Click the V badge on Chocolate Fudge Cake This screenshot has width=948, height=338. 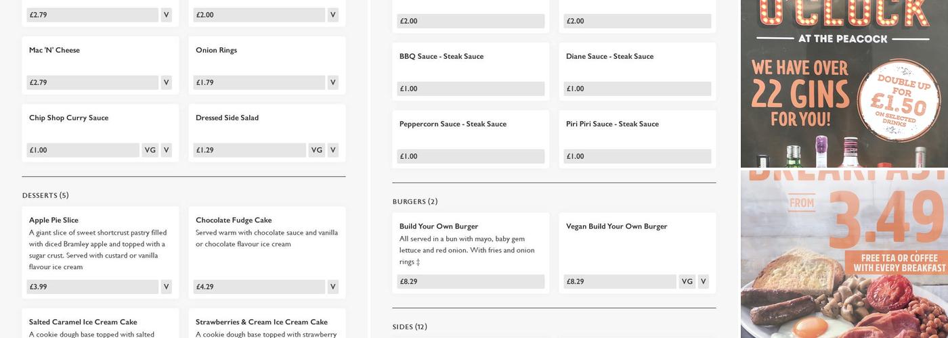tap(332, 287)
